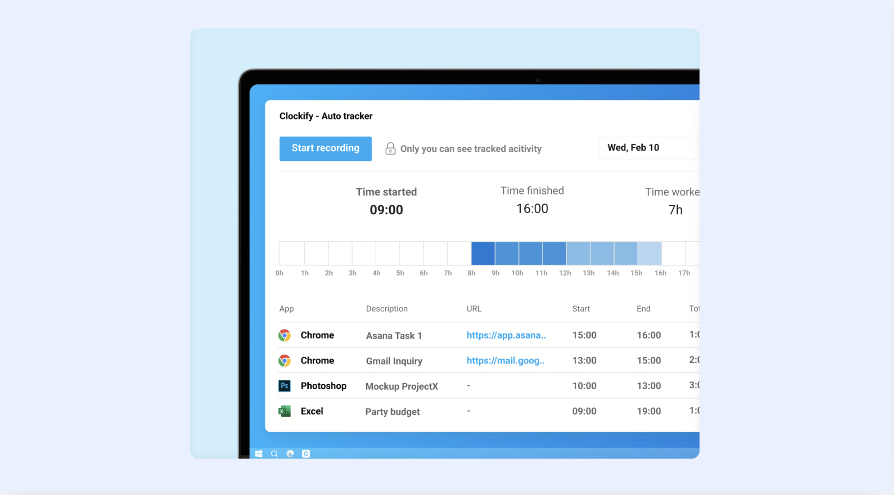Image resolution: width=894 pixels, height=495 pixels.
Task: Click the taskbar search icon
Action: (x=274, y=454)
